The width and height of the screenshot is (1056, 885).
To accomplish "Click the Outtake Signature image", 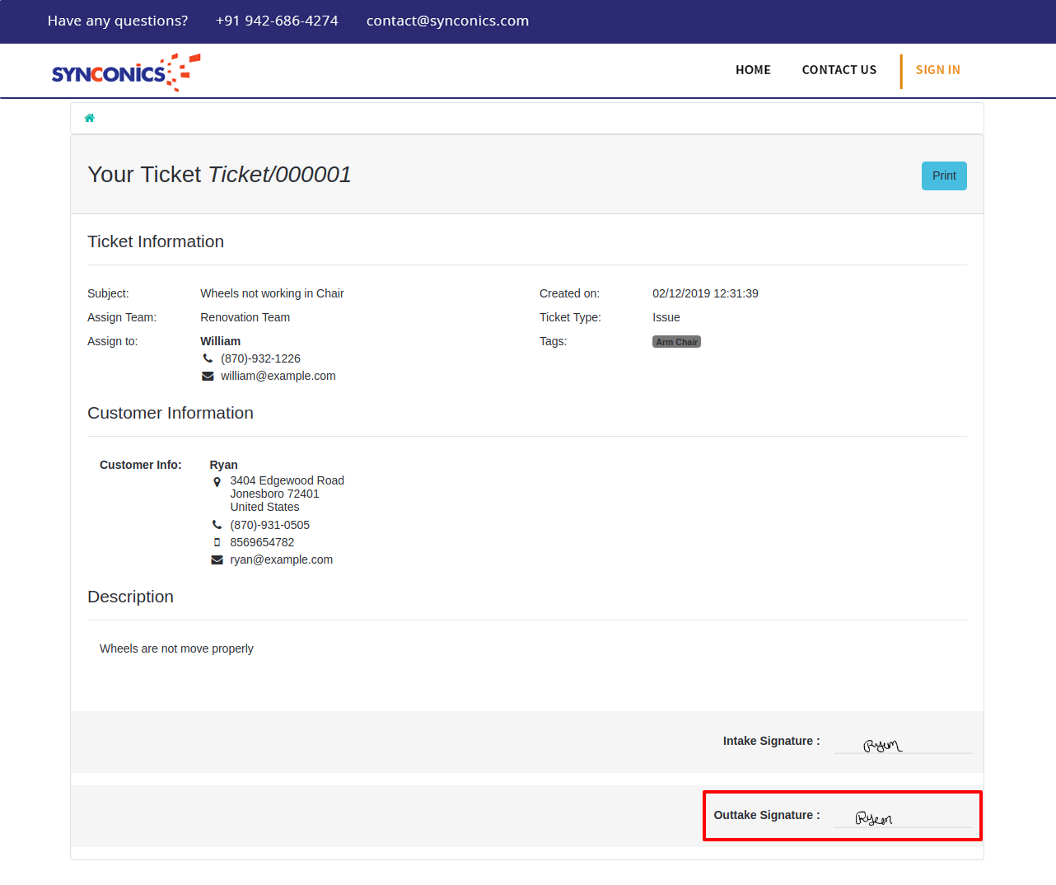I will [x=874, y=818].
